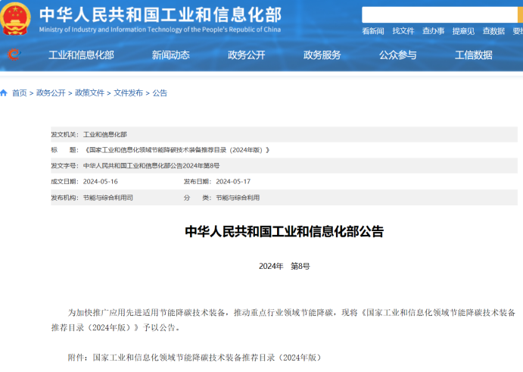Click 文件发布 breadcrumb link
523x372 pixels.
(x=128, y=93)
